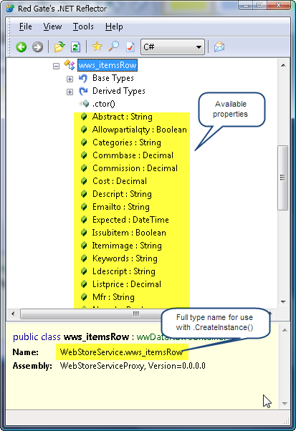Open the Help menu
This screenshot has width=296, height=431.
pos(114,26)
